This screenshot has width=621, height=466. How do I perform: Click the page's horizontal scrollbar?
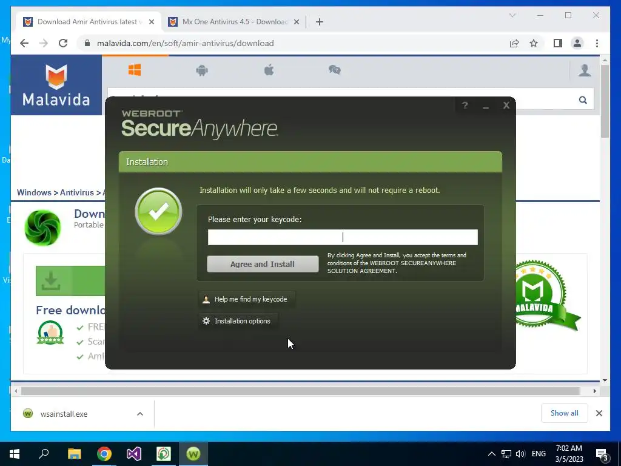[301, 391]
